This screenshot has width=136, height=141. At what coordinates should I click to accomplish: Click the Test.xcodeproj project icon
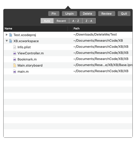[x=11, y=35]
